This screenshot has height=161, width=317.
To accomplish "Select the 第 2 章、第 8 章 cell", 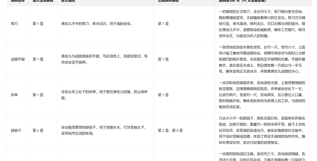I will [170, 130].
